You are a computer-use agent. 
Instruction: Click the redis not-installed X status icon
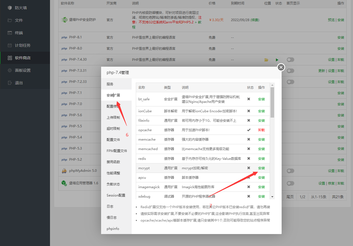coord(249,158)
